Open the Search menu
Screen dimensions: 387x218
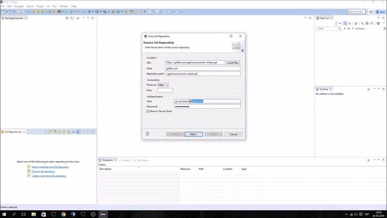point(30,6)
